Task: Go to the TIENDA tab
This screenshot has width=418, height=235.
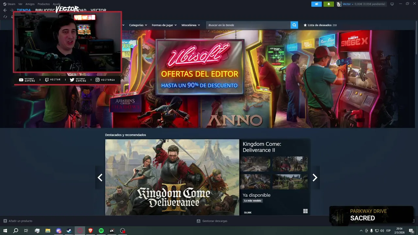Action: (24, 10)
